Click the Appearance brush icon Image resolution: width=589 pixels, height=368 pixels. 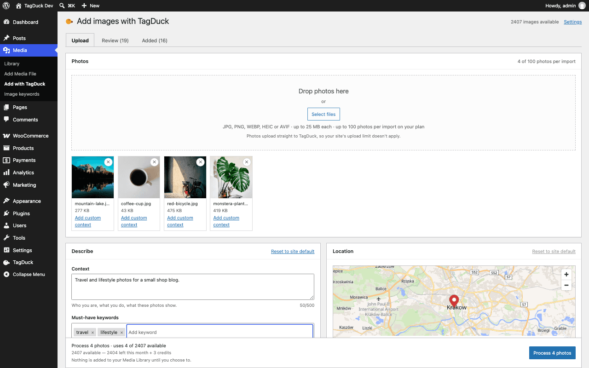(6, 201)
